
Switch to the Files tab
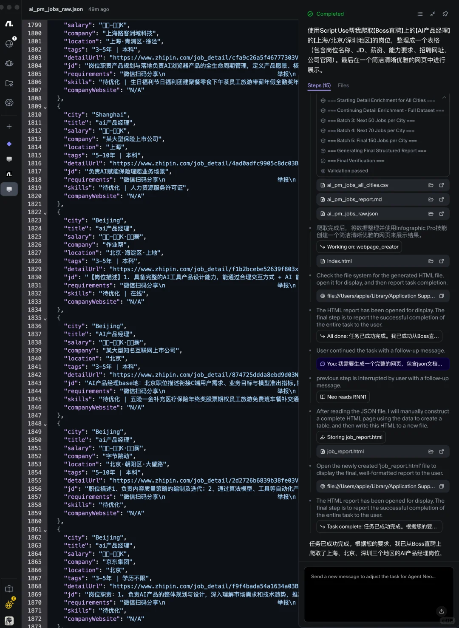[x=343, y=85]
